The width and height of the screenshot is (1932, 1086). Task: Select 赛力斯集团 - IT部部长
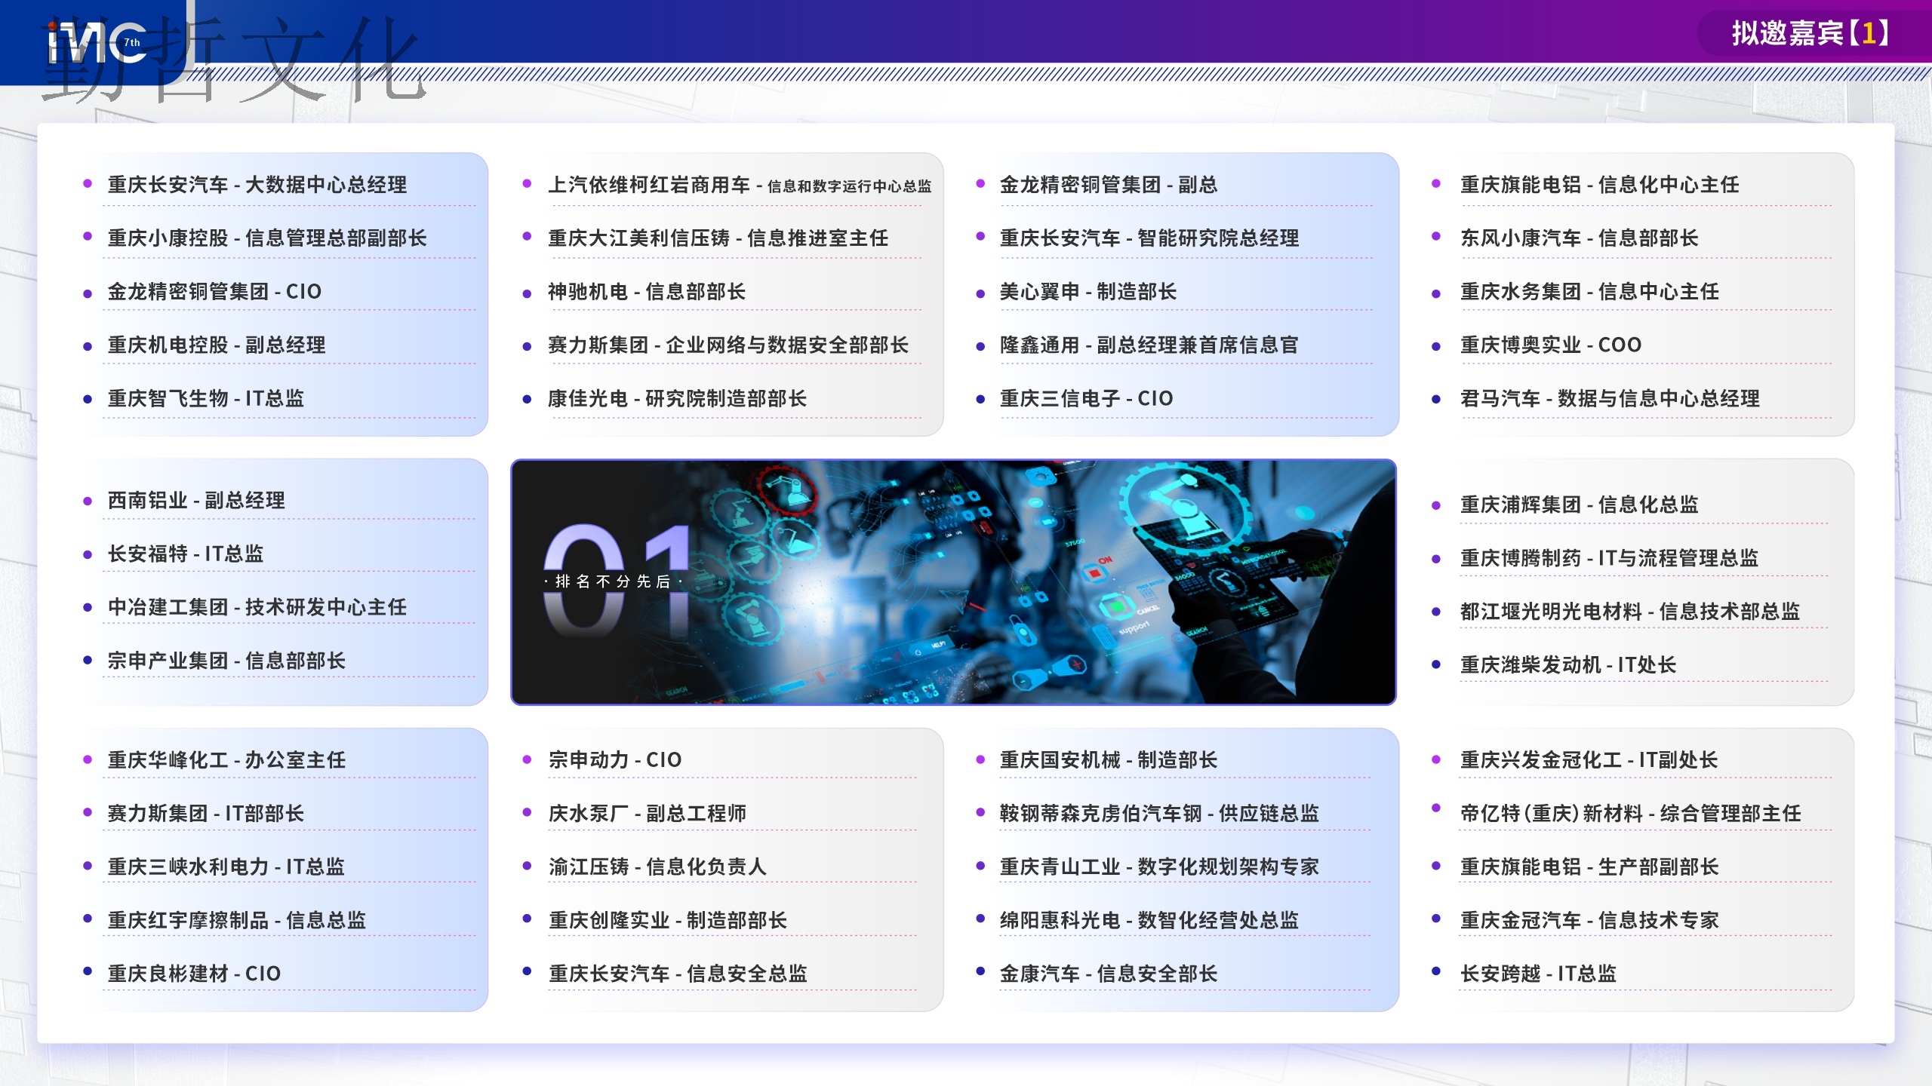[206, 814]
